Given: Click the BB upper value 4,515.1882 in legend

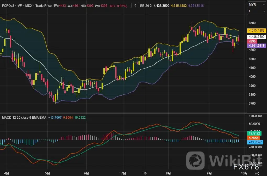Looking at the screenshot, I should [x=179, y=6].
